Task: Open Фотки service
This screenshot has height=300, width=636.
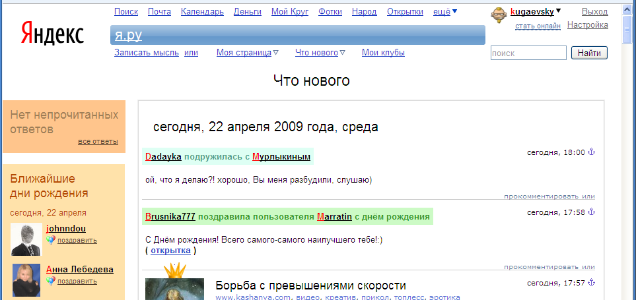Action: [x=330, y=12]
